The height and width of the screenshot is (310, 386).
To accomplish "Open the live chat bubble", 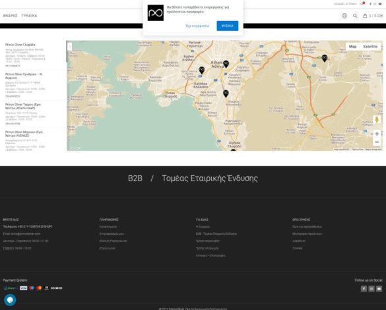I will tap(10, 300).
